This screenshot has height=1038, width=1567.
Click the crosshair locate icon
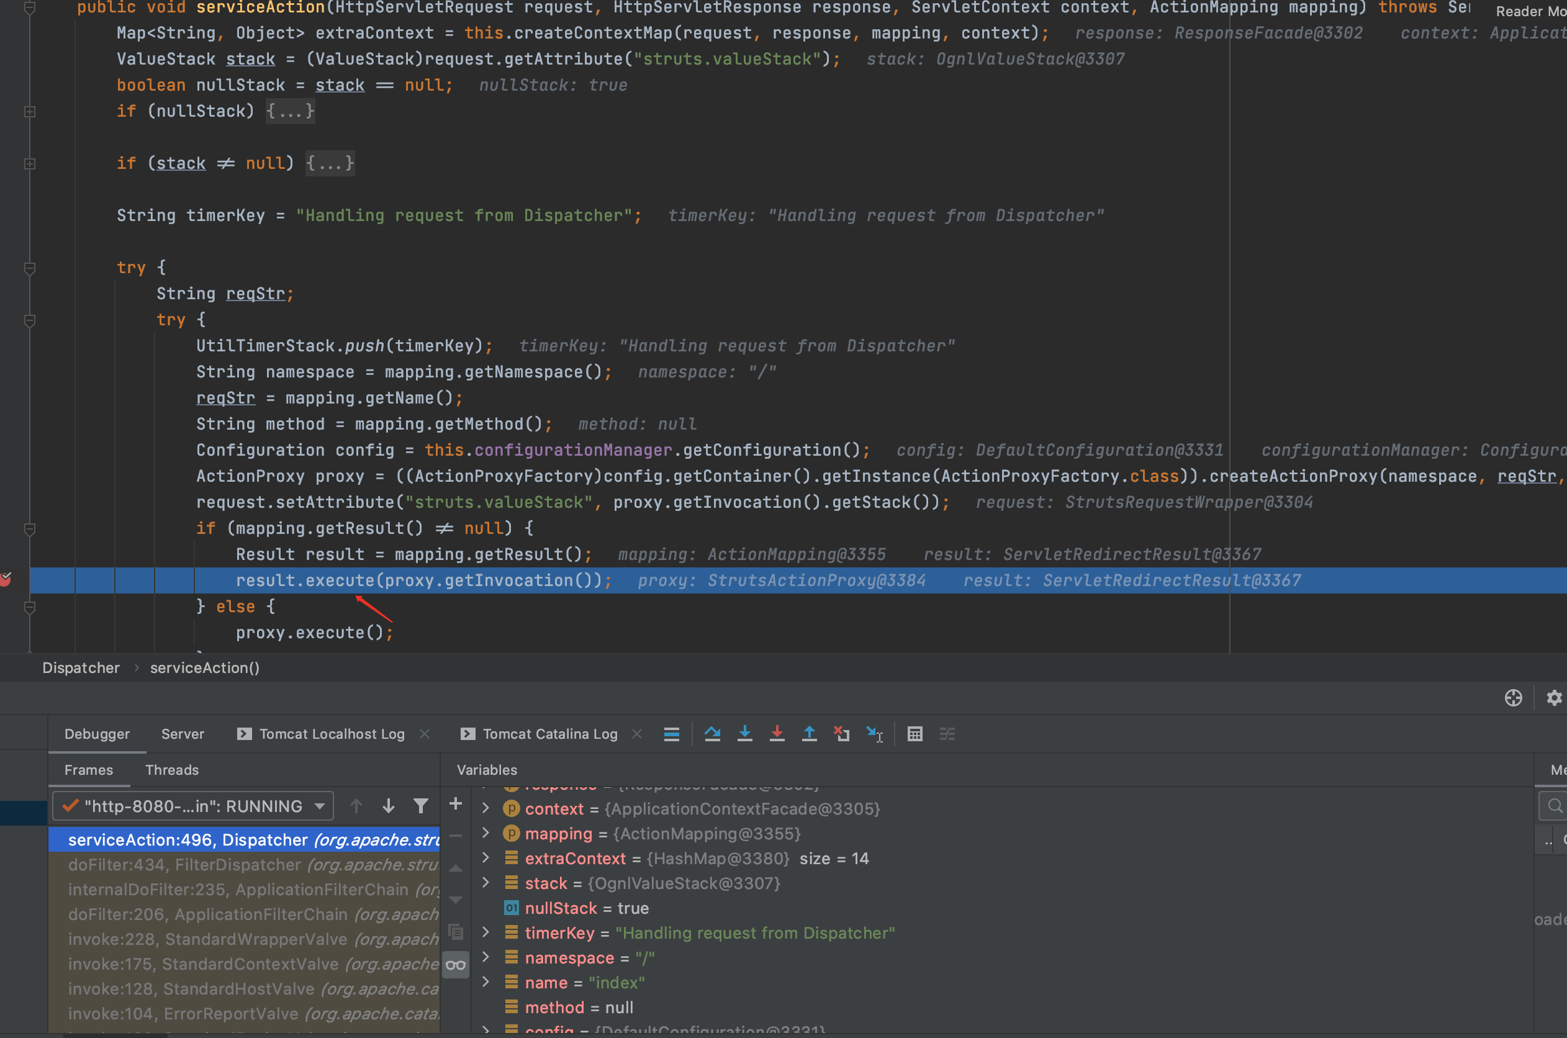[1514, 698]
